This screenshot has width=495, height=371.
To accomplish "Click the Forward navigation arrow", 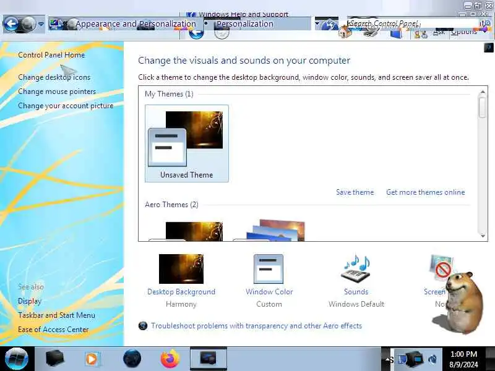I will 28,23.
